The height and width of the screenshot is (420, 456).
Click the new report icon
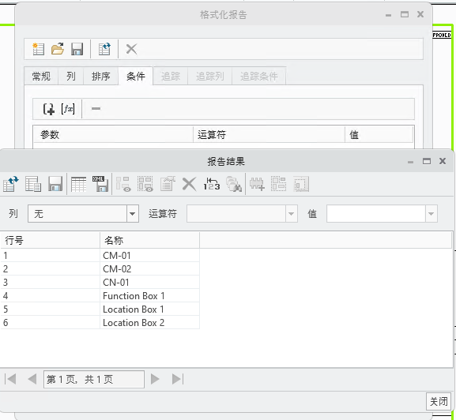(38, 49)
